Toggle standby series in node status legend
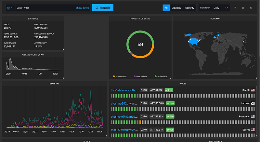The image size is (260, 142). coord(120,76)
